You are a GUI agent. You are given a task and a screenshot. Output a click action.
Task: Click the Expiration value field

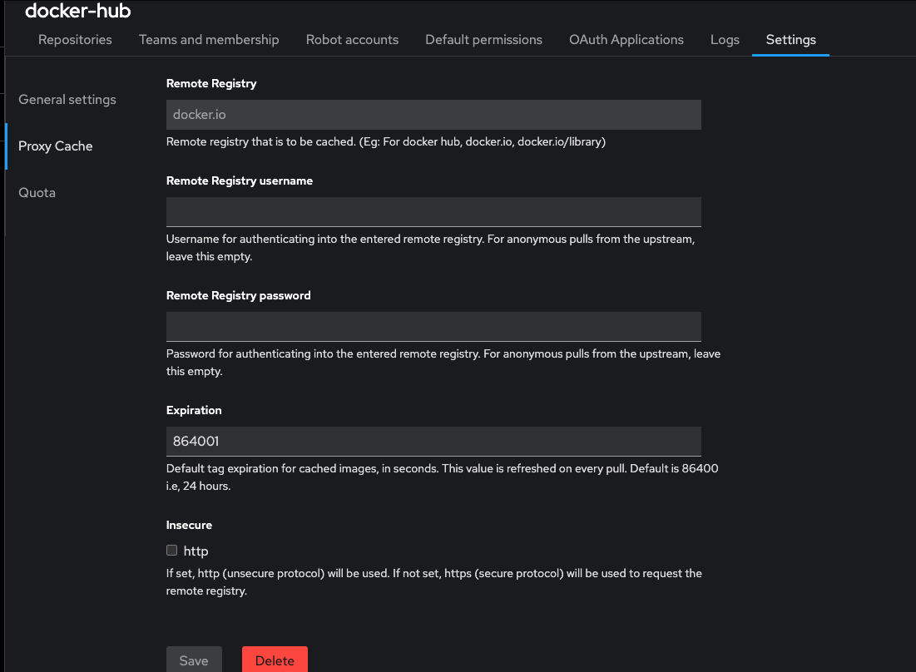[x=433, y=442]
